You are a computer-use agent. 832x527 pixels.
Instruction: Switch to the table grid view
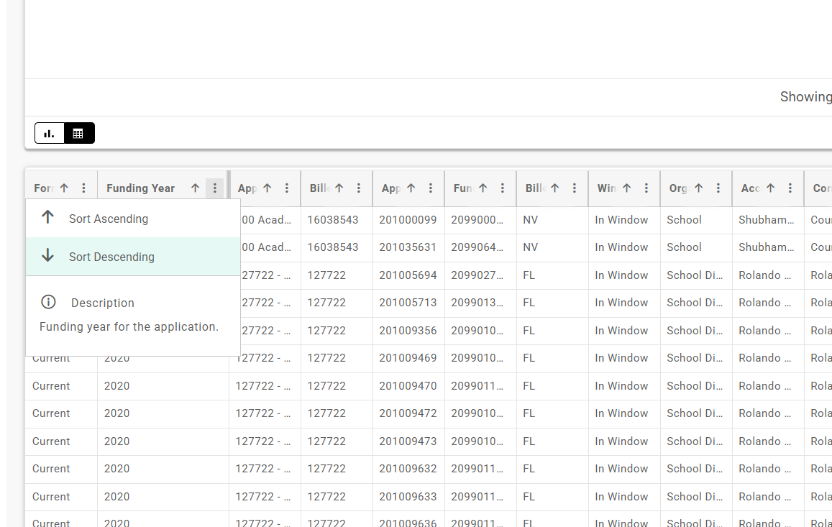(x=79, y=134)
